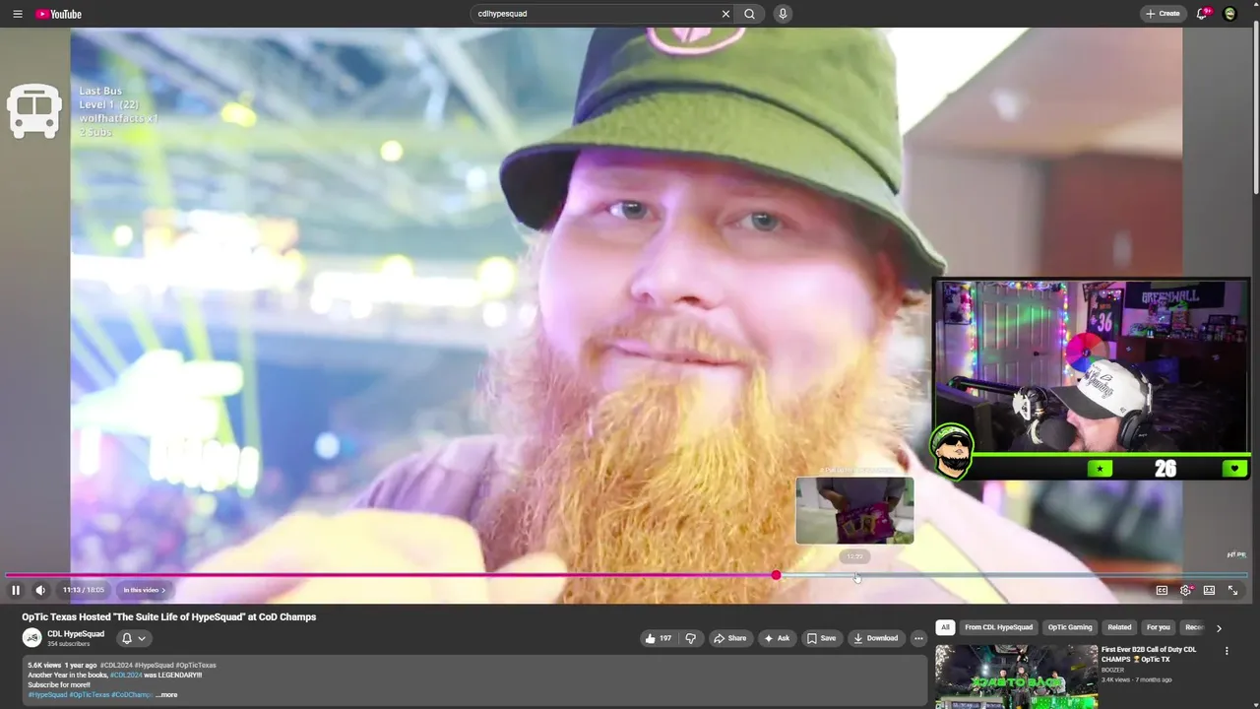Open the account avatar menu
This screenshot has width=1260, height=709.
pyautogui.click(x=1229, y=14)
